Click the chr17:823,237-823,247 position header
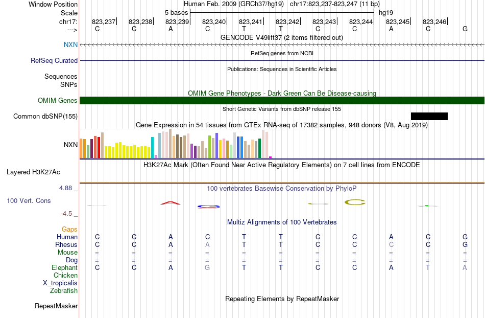Viewport: 485px width, 318px height. pyautogui.click(x=335, y=4)
